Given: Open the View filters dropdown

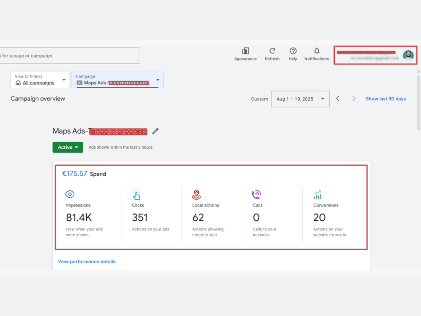Looking at the screenshot, I should (x=40, y=80).
